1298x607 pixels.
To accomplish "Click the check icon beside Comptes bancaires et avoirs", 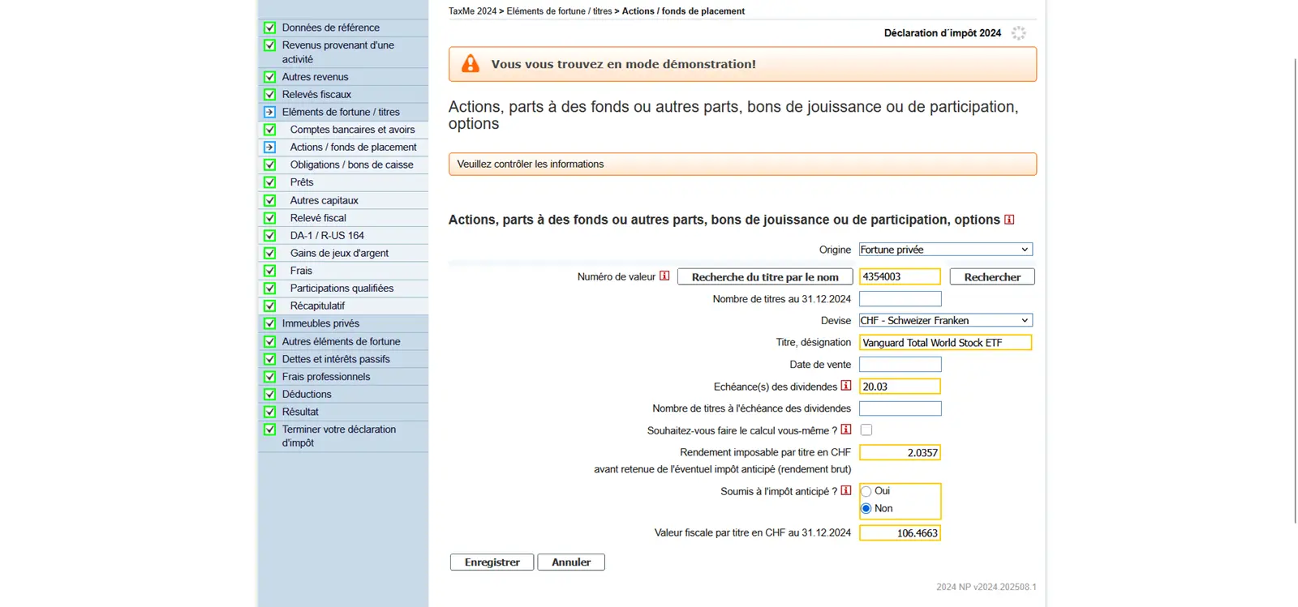I will tap(270, 130).
